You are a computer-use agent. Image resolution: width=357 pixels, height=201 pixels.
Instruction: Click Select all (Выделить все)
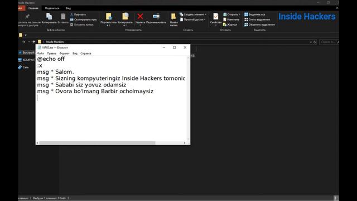(255, 15)
